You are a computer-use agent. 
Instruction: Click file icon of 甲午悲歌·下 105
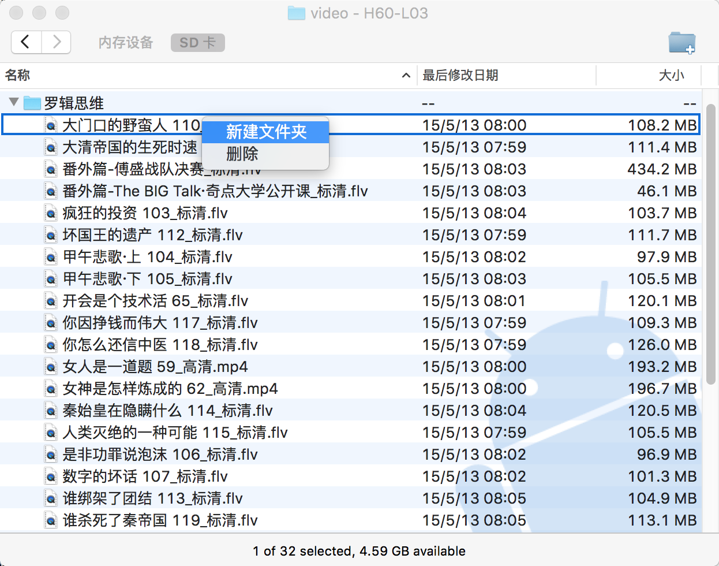[x=51, y=279]
